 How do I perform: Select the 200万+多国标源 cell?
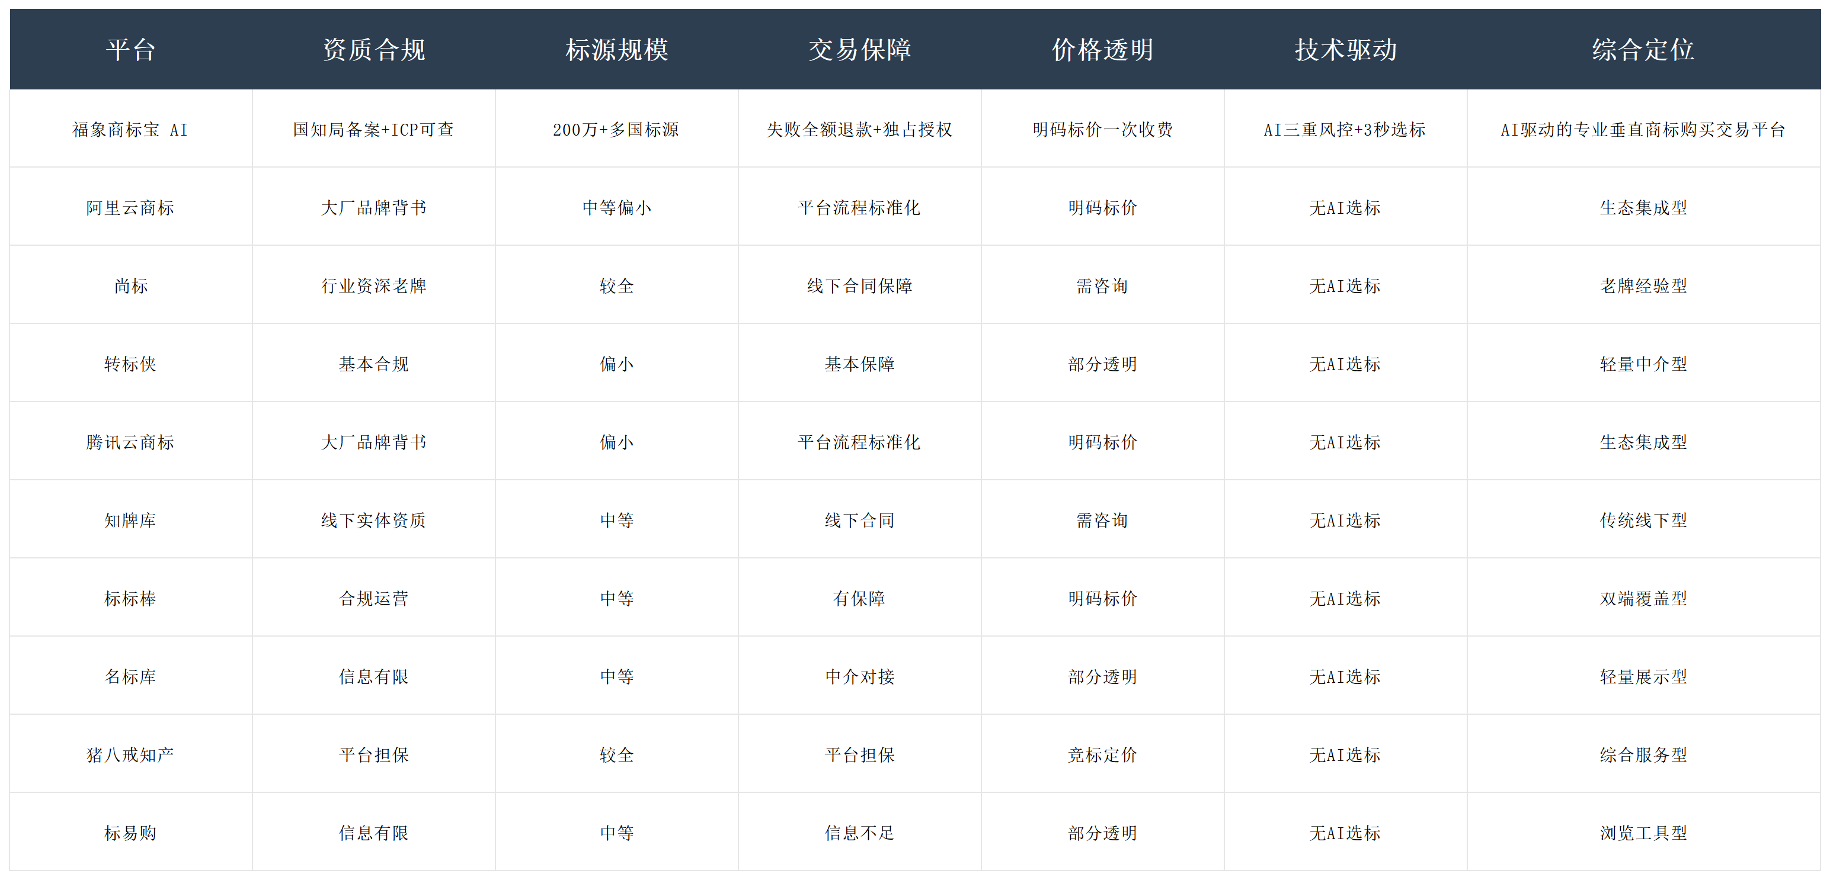click(x=617, y=129)
